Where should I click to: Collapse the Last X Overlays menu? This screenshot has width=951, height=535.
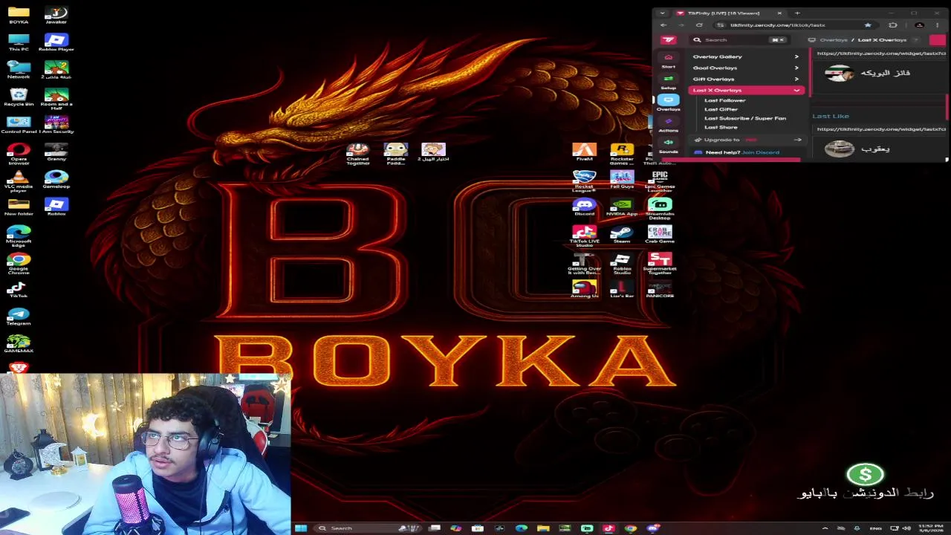coord(746,90)
